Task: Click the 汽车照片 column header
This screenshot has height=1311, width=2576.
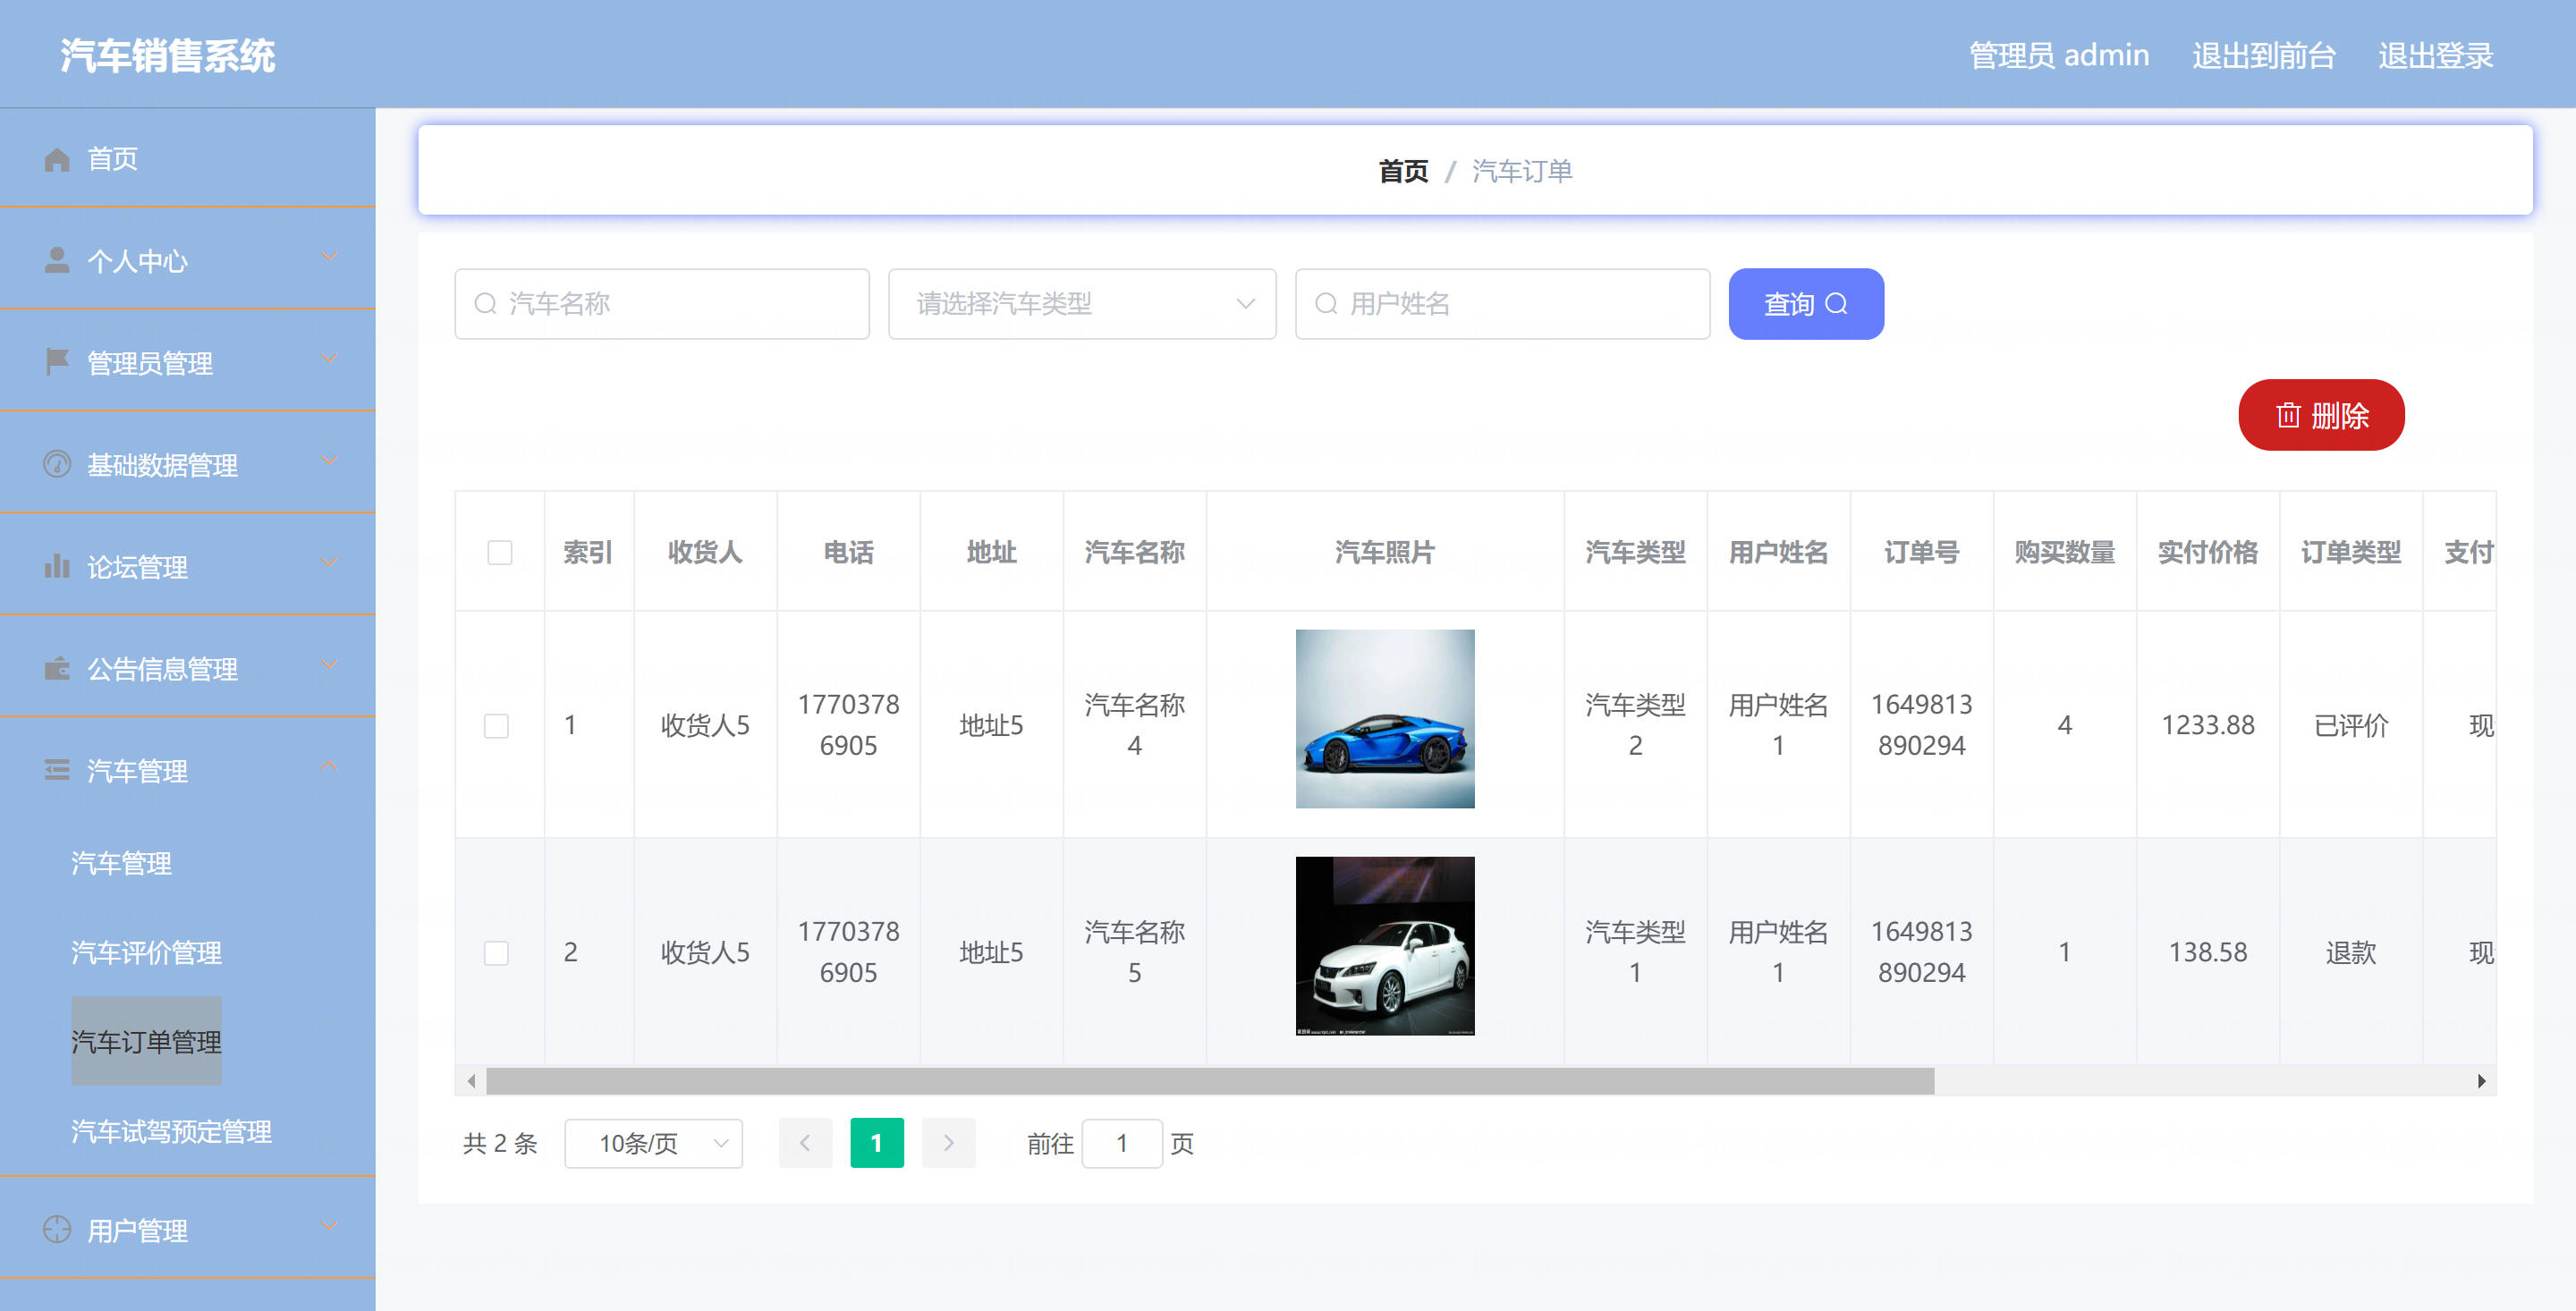Action: (1385, 552)
